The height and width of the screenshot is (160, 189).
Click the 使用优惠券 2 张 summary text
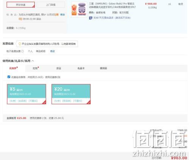coord(46,118)
